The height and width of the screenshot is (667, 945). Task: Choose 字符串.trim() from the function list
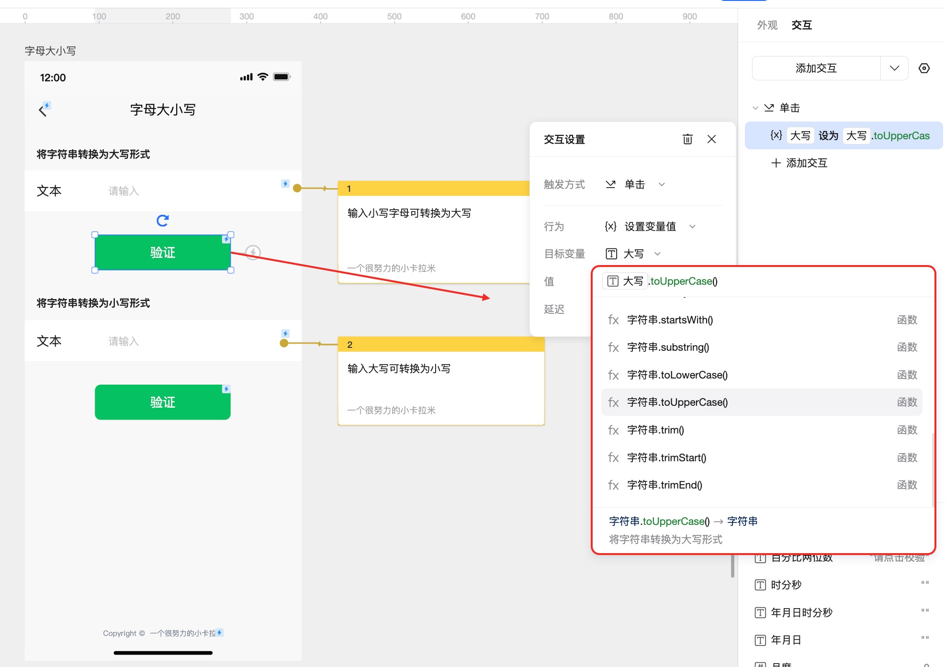[x=655, y=430]
